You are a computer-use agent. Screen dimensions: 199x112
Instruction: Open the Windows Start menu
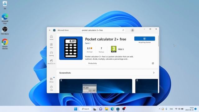coord(76,109)
